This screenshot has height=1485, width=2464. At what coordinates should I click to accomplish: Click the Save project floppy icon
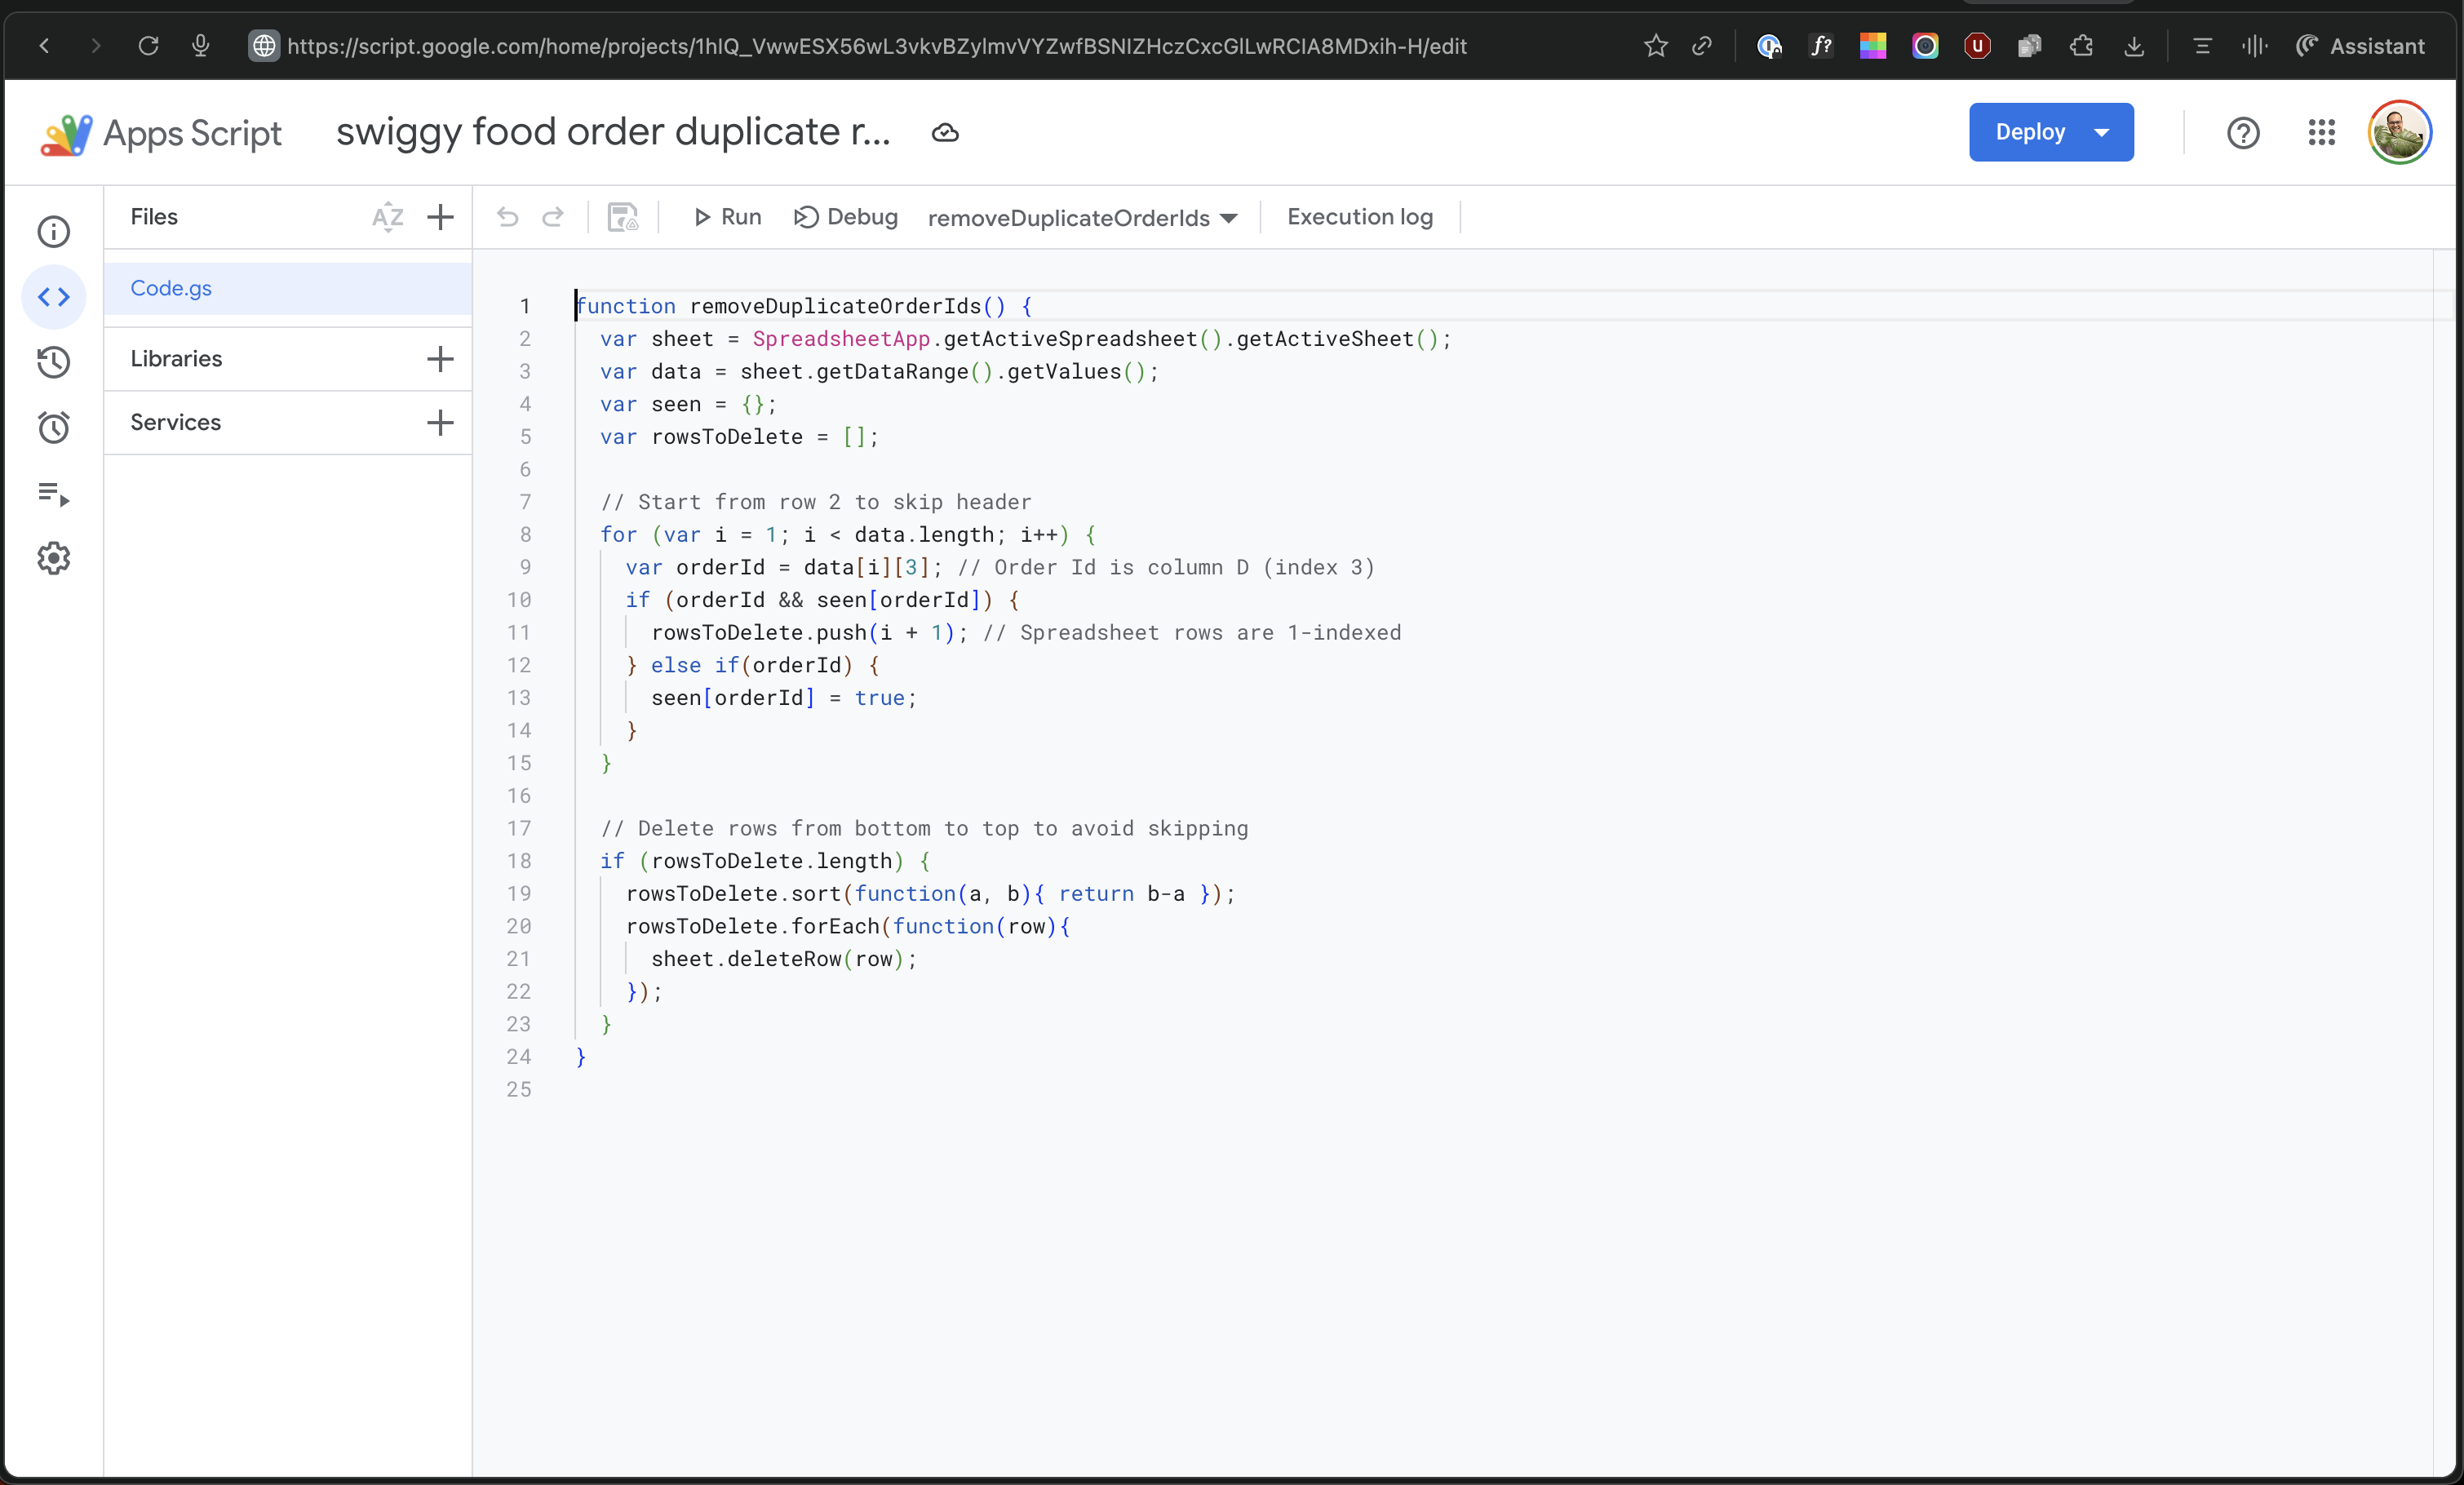click(x=622, y=217)
